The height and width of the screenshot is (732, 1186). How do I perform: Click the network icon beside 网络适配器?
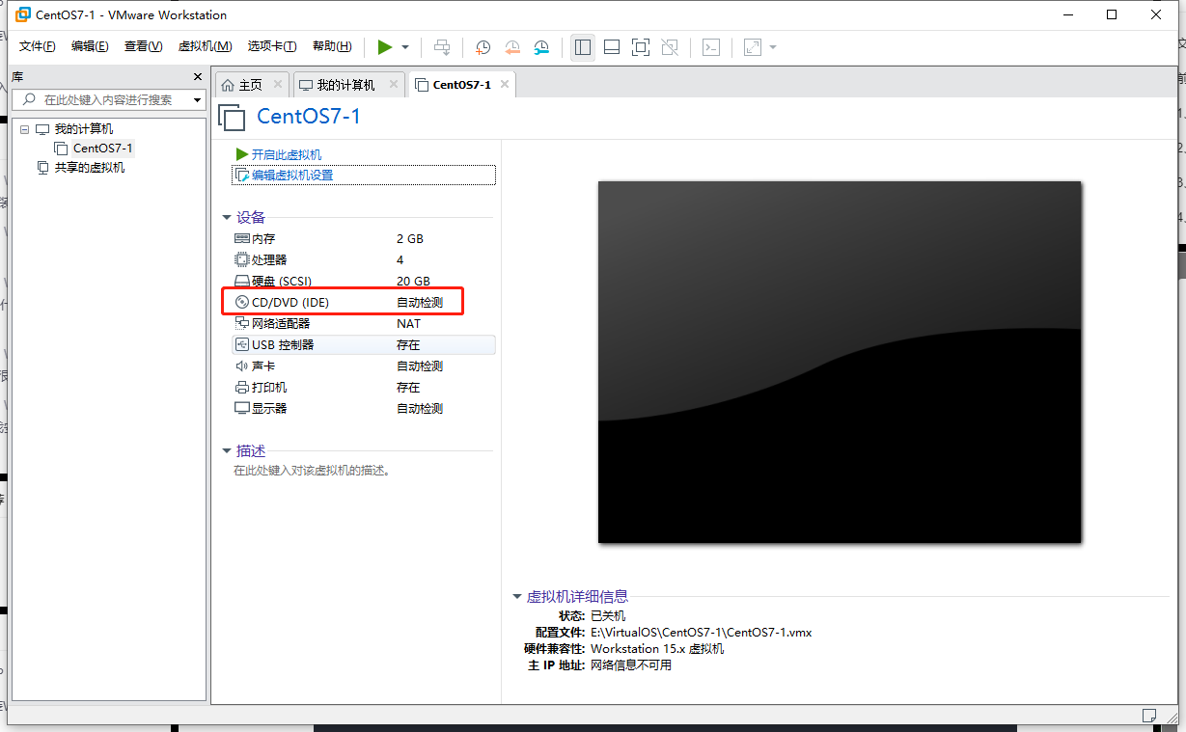pyautogui.click(x=242, y=323)
